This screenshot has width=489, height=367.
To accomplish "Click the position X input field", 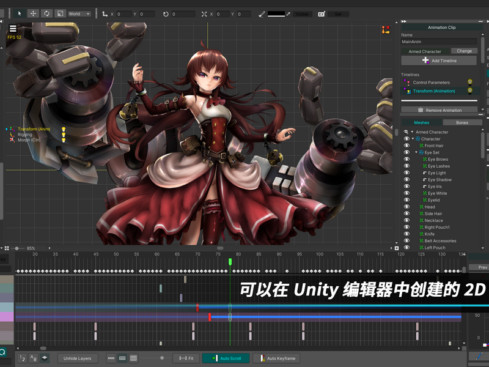I will (x=124, y=14).
